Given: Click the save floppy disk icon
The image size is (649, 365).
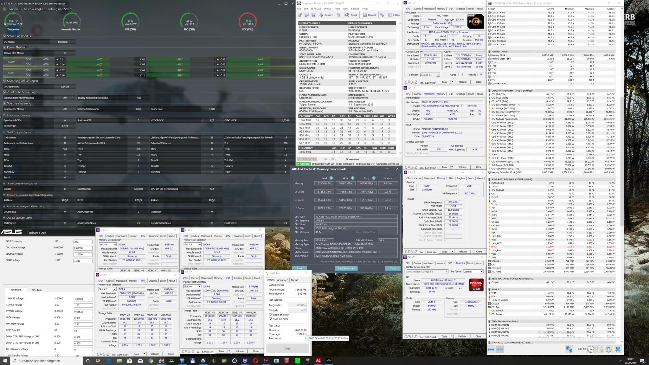Looking at the screenshot, I should (313, 15).
